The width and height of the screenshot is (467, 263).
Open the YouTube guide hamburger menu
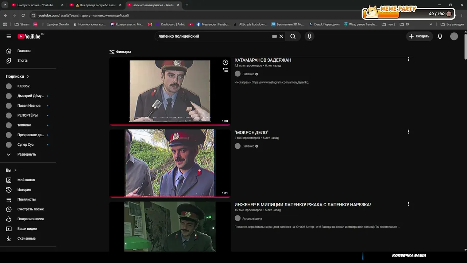click(x=9, y=36)
